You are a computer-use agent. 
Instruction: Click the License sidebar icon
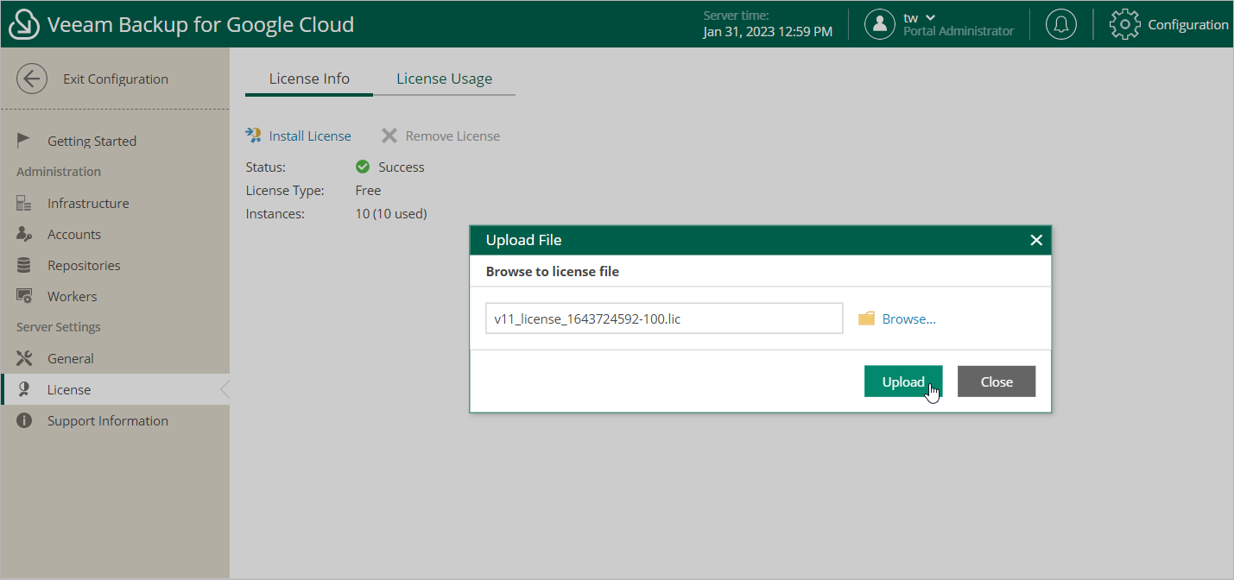(x=24, y=389)
